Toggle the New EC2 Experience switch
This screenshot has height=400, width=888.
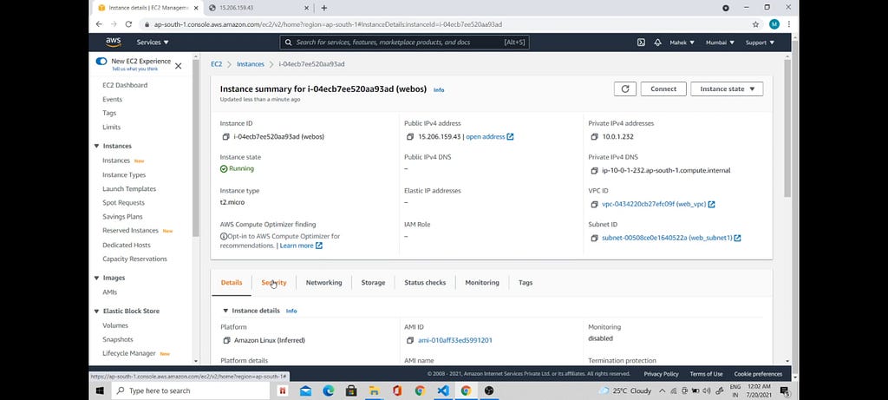click(101, 62)
